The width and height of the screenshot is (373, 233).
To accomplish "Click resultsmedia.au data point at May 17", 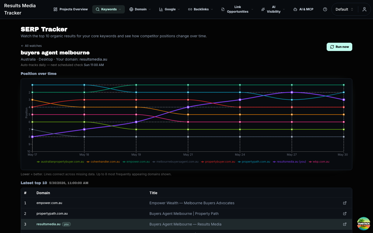I will 32,137.
